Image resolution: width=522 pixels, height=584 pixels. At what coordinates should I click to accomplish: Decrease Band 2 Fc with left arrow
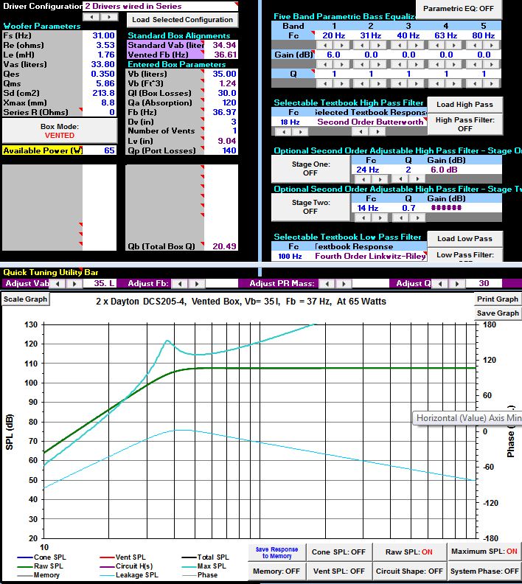click(363, 45)
